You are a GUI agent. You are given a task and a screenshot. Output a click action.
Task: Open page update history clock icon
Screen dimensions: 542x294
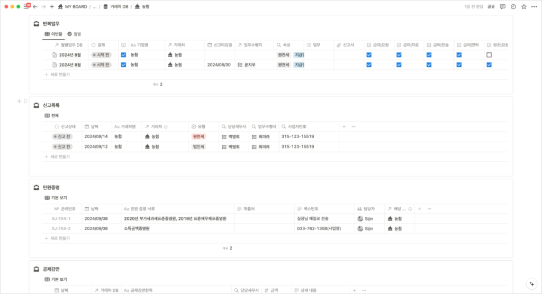(x=513, y=6)
